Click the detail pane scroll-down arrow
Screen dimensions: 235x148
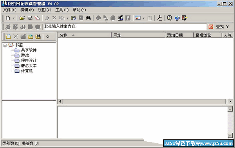(x=230, y=135)
